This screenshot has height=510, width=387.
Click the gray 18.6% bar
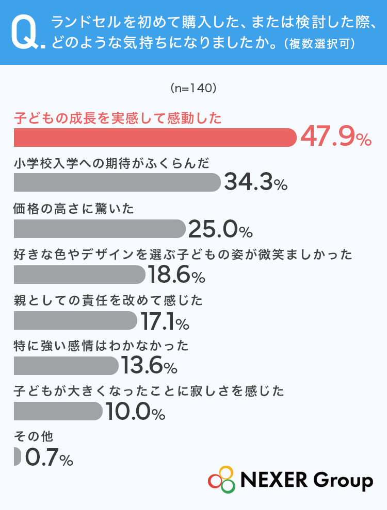[79, 275]
